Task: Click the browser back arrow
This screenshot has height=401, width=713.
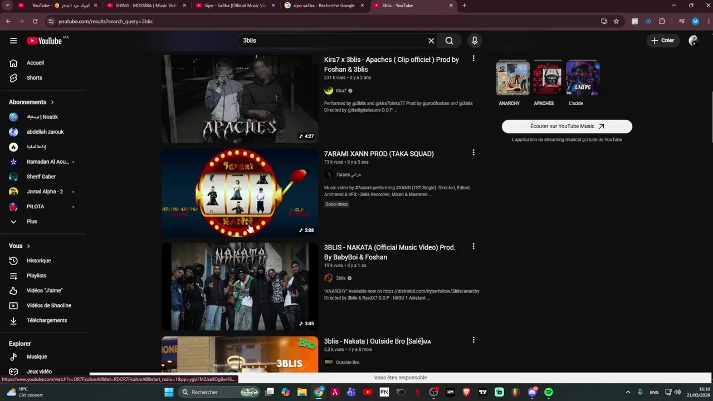Action: 8,21
